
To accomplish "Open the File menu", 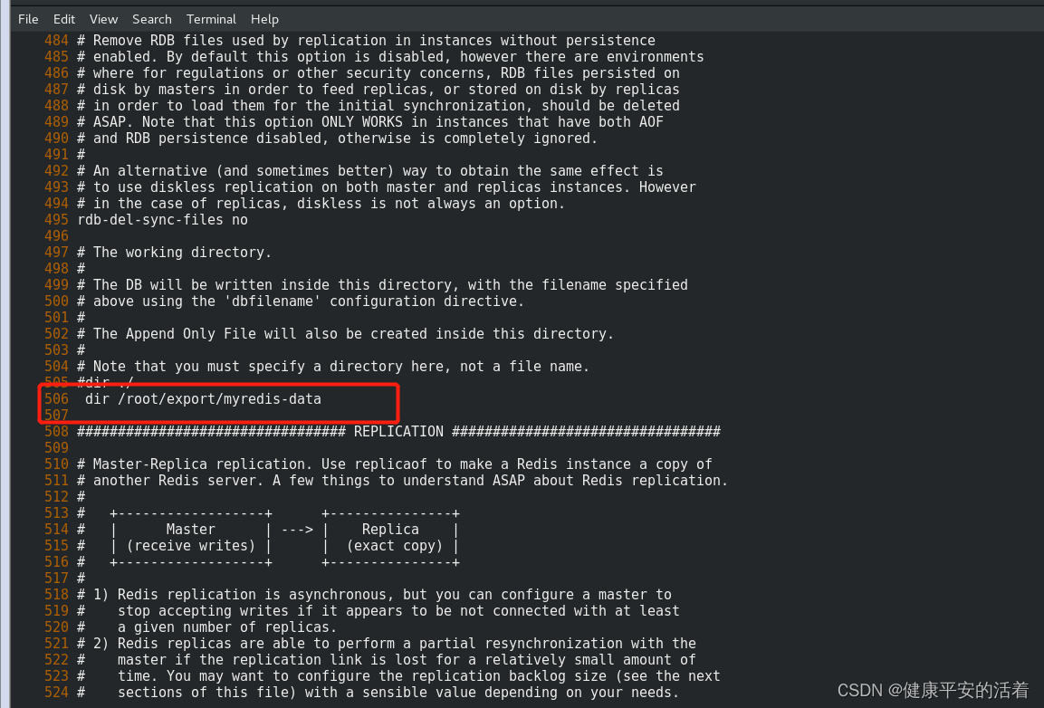I will click(x=27, y=19).
